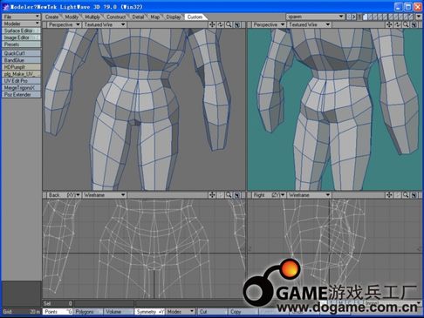Switch to the Map tab
The height and width of the screenshot is (318, 424).
[x=155, y=17]
